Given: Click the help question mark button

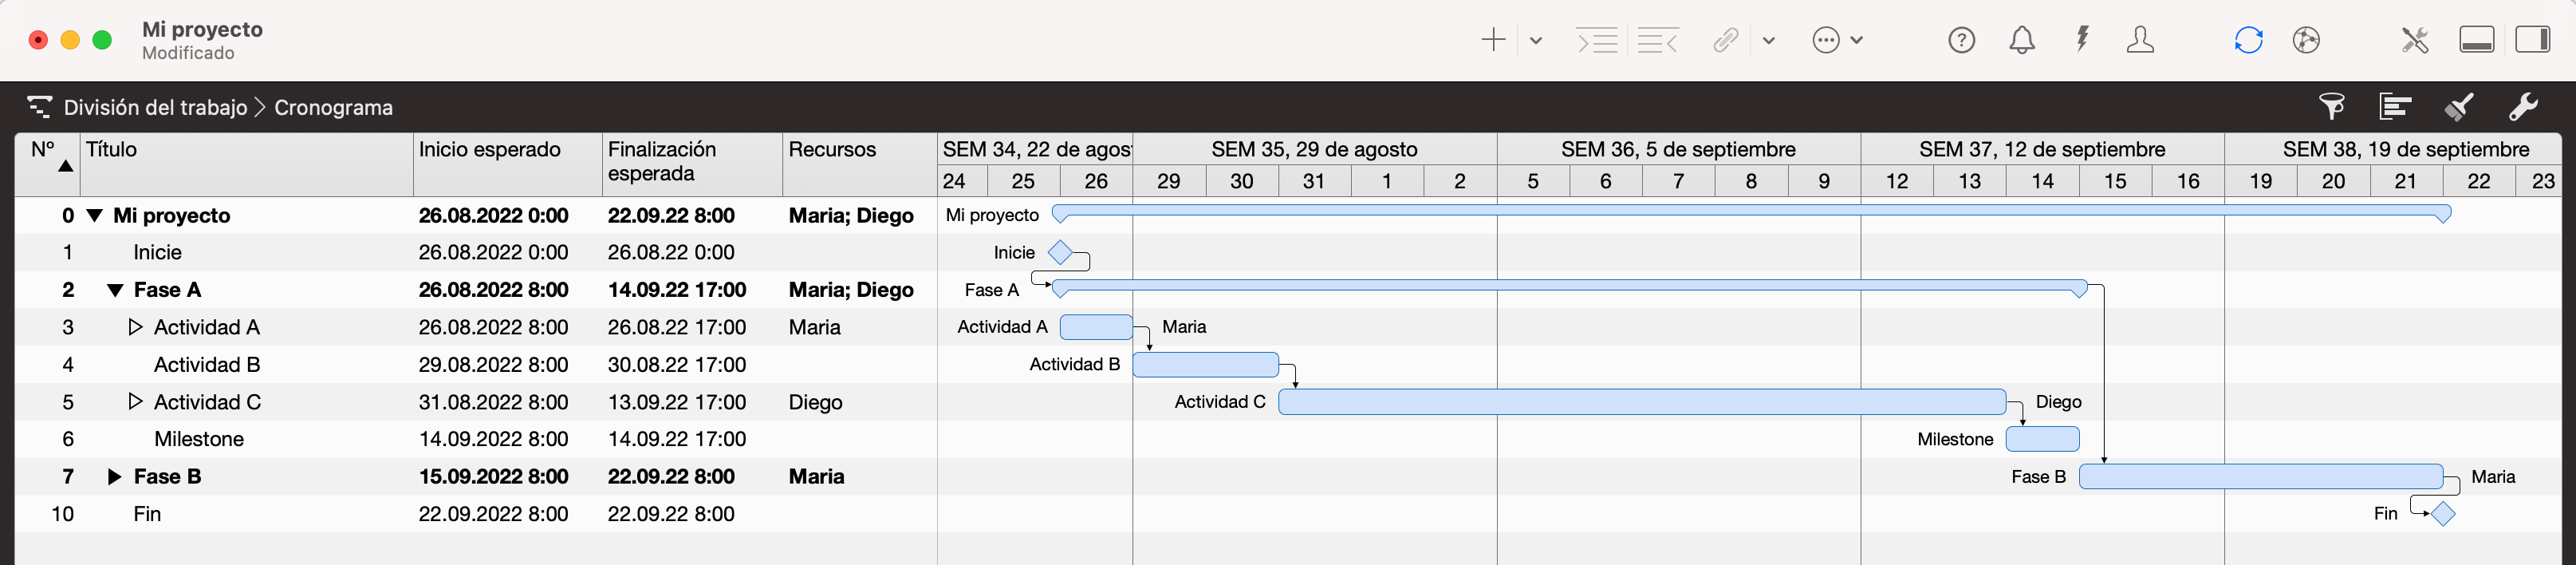Looking at the screenshot, I should (x=1961, y=40).
